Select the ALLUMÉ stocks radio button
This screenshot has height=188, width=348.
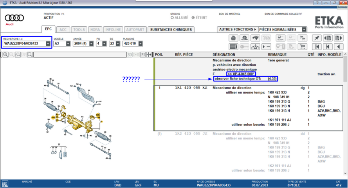172,18
